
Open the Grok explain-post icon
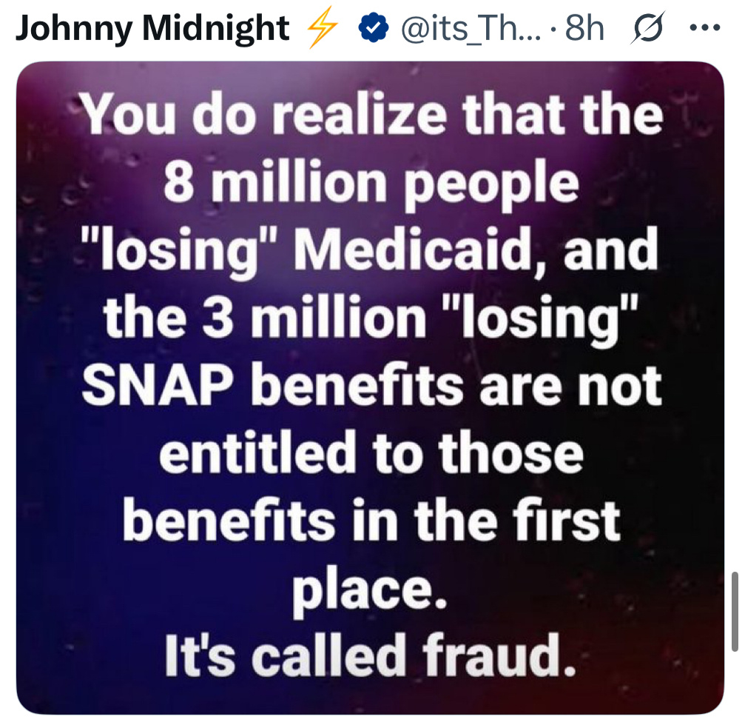click(647, 28)
